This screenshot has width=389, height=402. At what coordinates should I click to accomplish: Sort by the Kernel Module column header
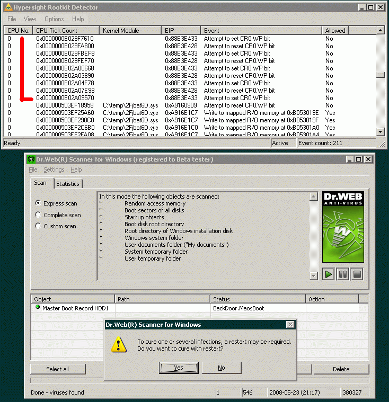(130, 31)
